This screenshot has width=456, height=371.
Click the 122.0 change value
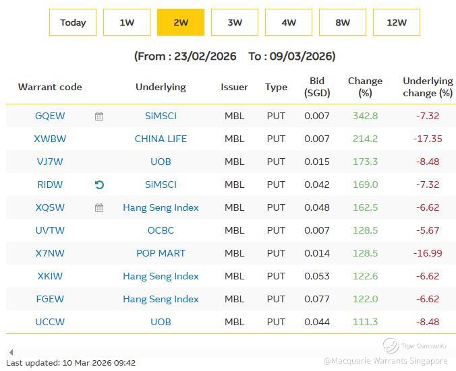(x=365, y=299)
